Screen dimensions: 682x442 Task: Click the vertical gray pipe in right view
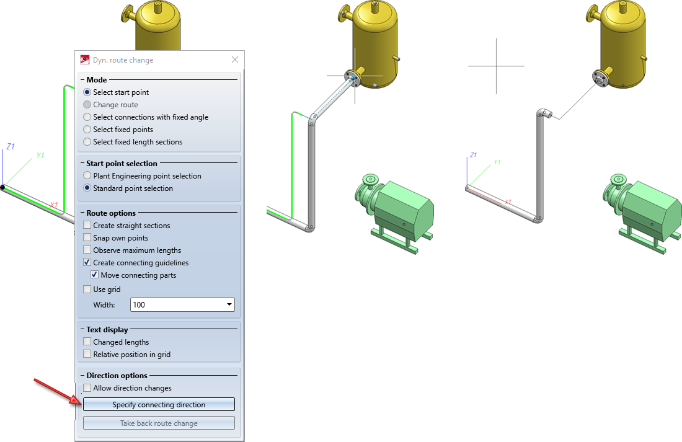point(540,167)
